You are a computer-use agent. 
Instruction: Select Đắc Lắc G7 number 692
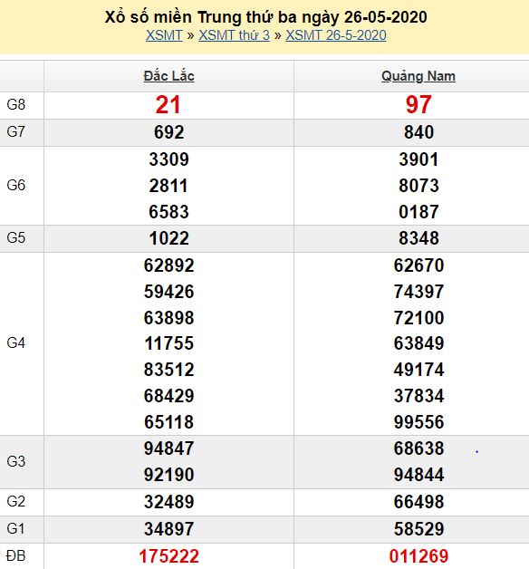click(168, 132)
